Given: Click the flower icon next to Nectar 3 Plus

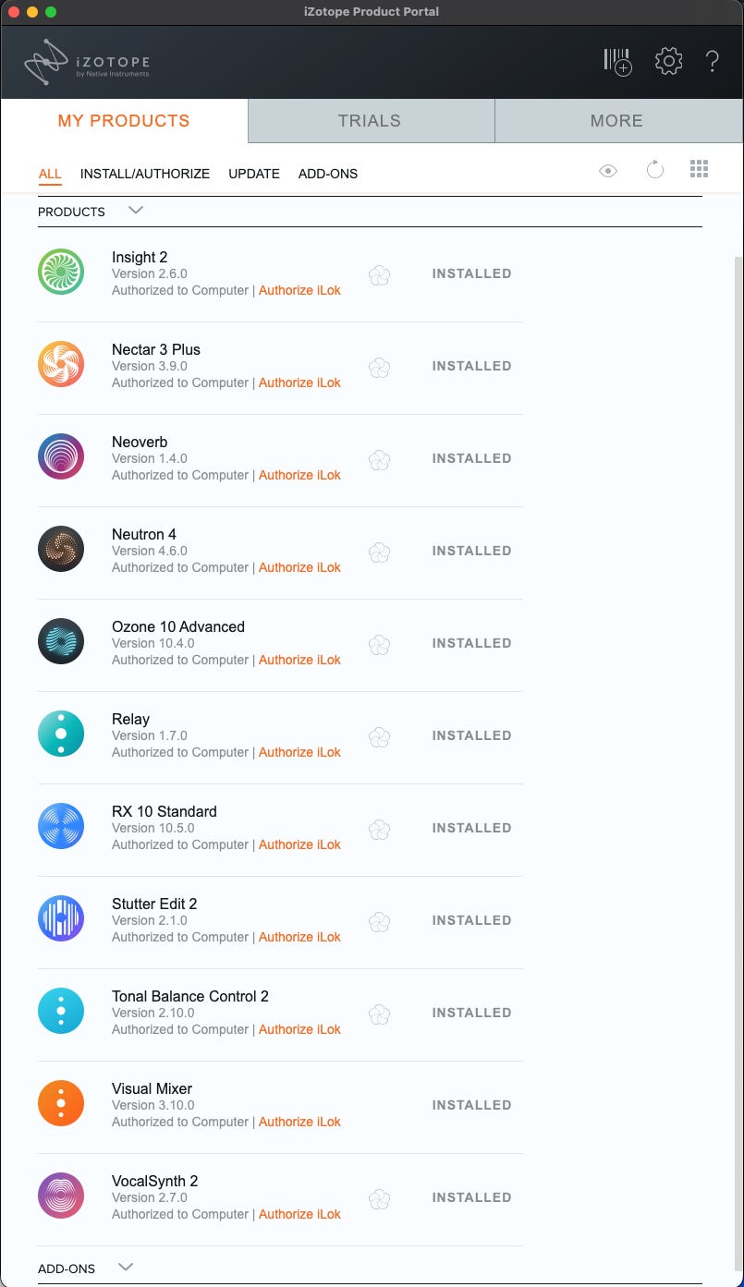Looking at the screenshot, I should click(x=379, y=368).
